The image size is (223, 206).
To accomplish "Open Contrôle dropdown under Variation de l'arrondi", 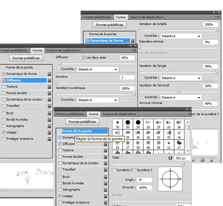I will (x=181, y=97).
